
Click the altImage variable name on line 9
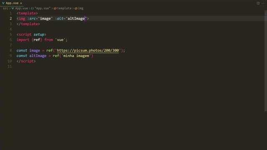point(38,56)
